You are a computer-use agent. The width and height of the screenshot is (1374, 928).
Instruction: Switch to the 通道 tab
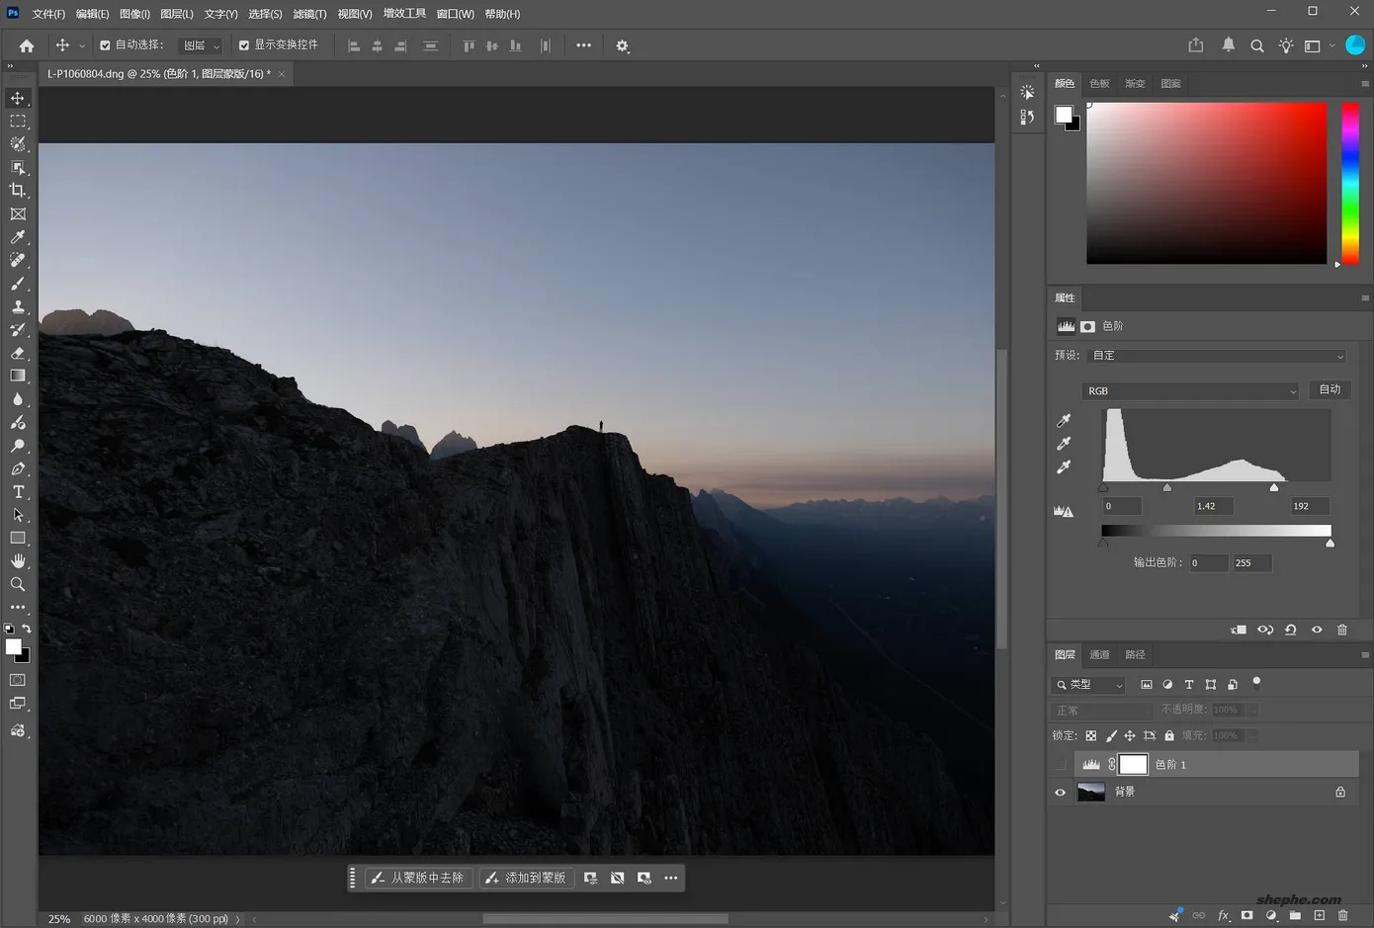pos(1099,654)
